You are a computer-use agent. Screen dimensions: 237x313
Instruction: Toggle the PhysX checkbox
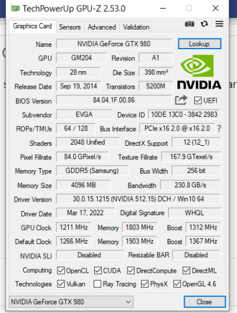(145, 284)
